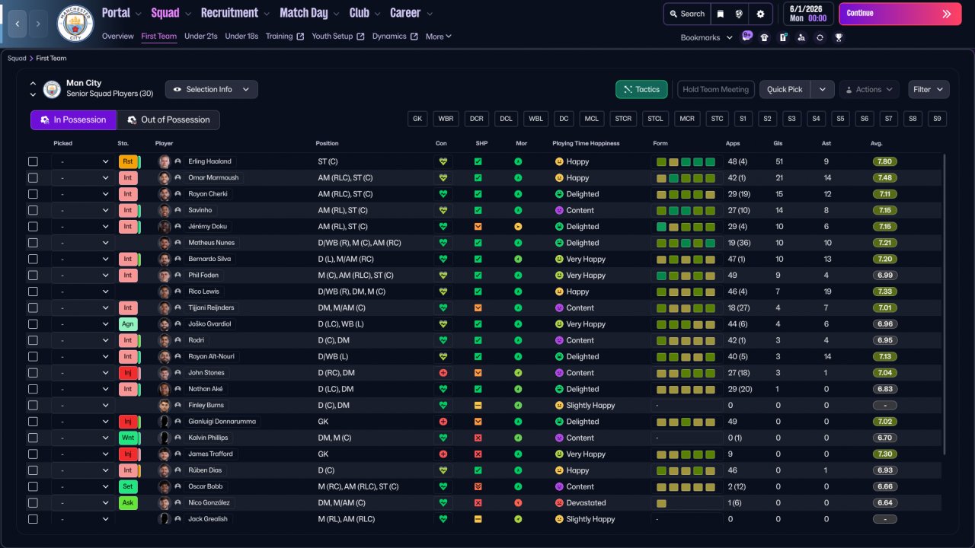This screenshot has height=548, width=975.
Task: Open the Selection Info dropdown
Action: [211, 90]
